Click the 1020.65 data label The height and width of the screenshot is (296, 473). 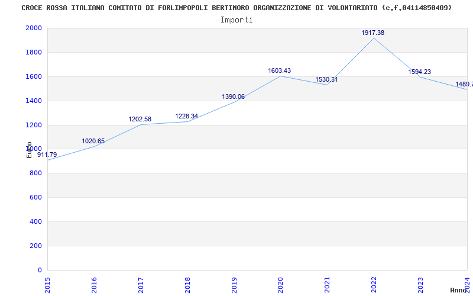coord(93,141)
